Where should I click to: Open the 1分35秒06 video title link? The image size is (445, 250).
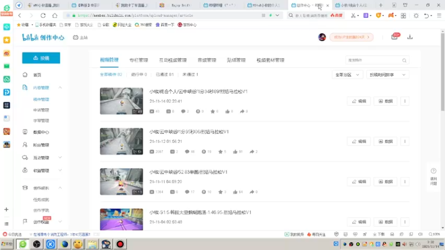click(189, 132)
